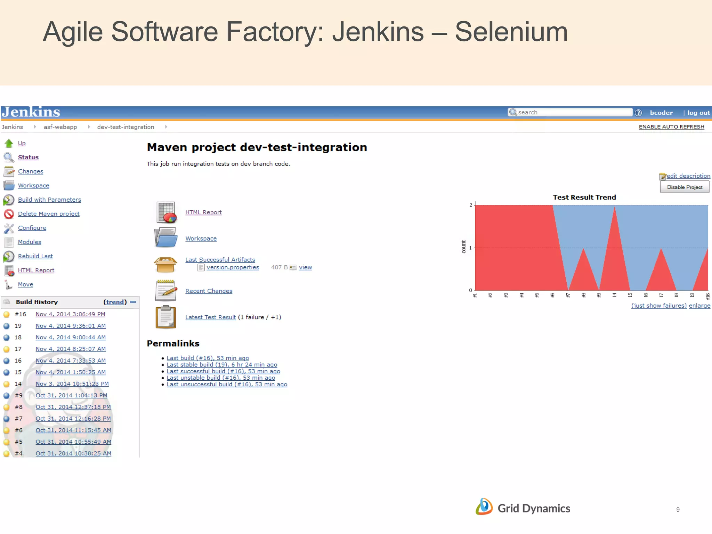Open build Oct 31, 2014 1:04:13 PM
This screenshot has height=534, width=712.
(71, 396)
